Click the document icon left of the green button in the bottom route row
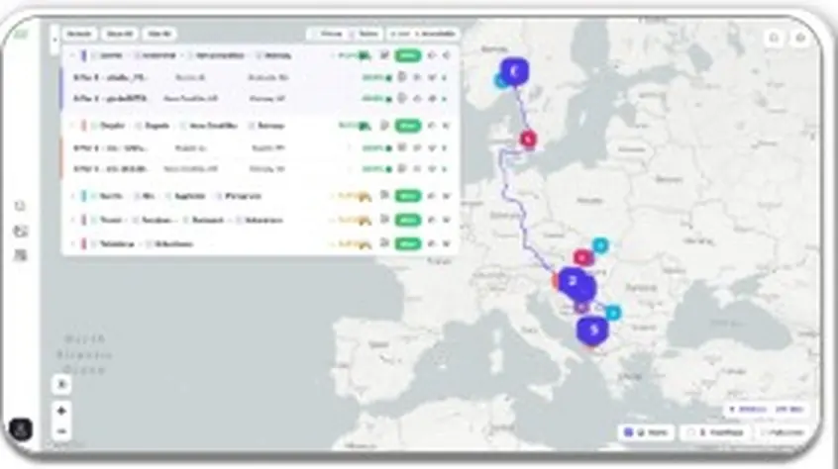838x469 pixels. pos(384,243)
